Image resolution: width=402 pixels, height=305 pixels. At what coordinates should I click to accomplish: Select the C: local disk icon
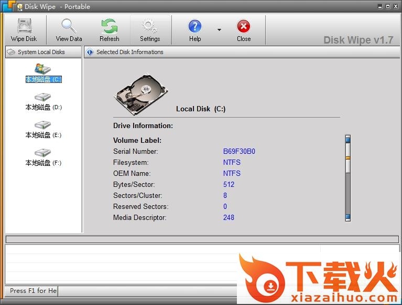(x=43, y=69)
